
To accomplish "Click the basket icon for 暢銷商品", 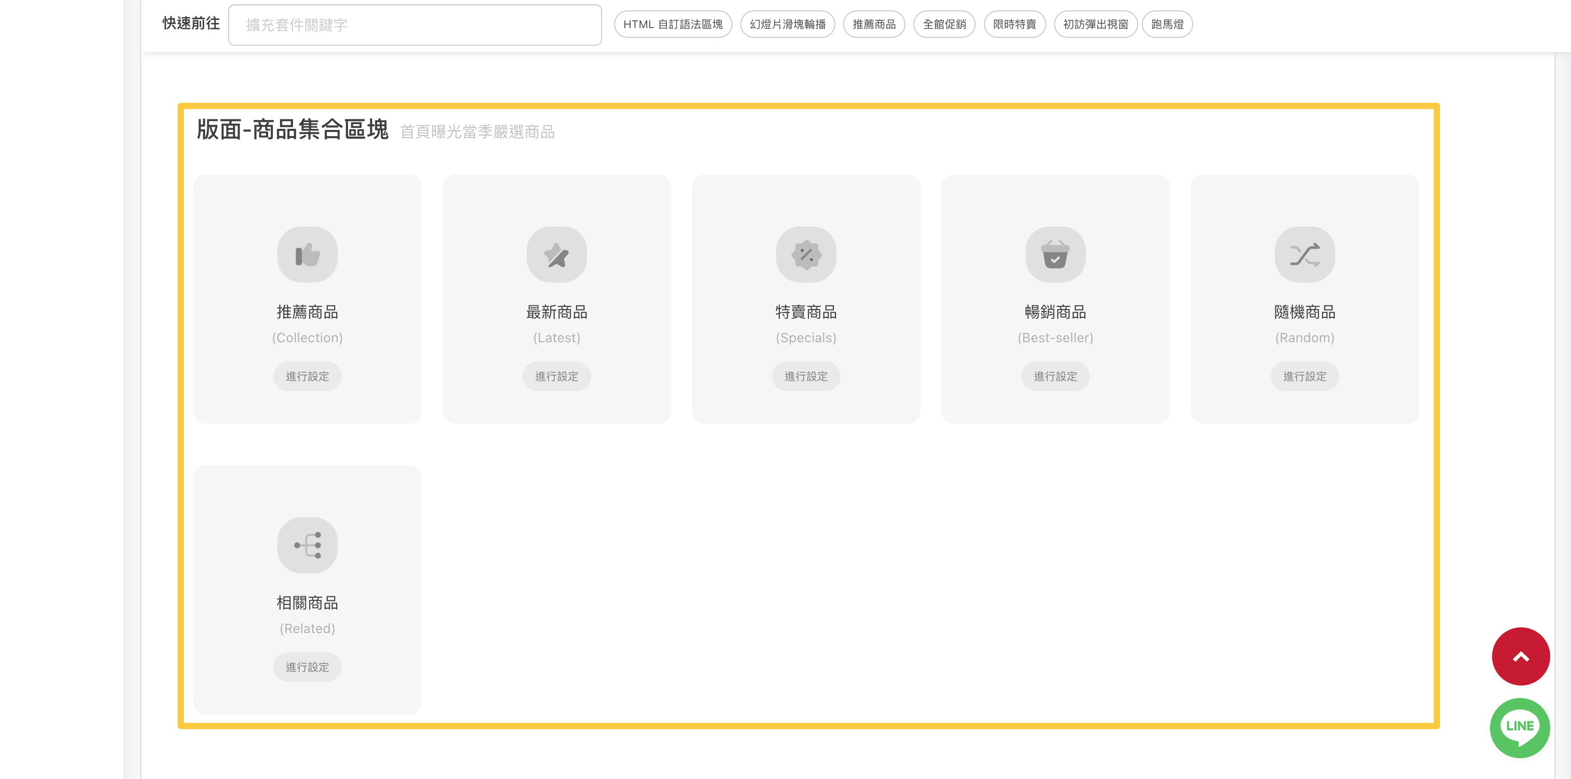I will (x=1056, y=255).
